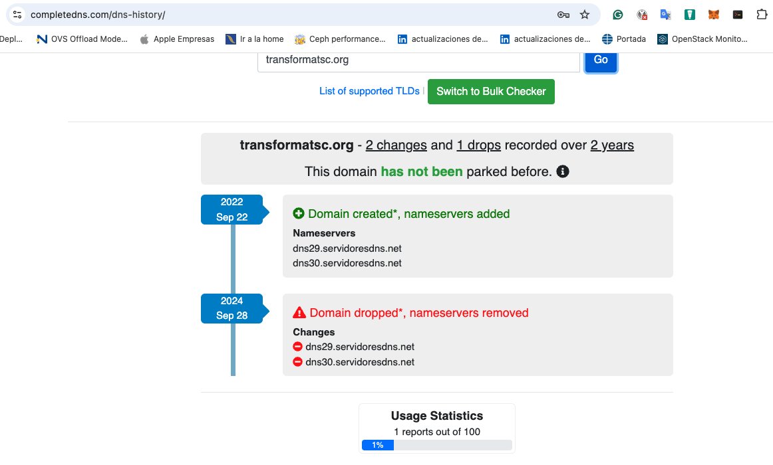773x465 pixels.
Task: Click the '2 changes' underlined text
Action: coord(396,145)
